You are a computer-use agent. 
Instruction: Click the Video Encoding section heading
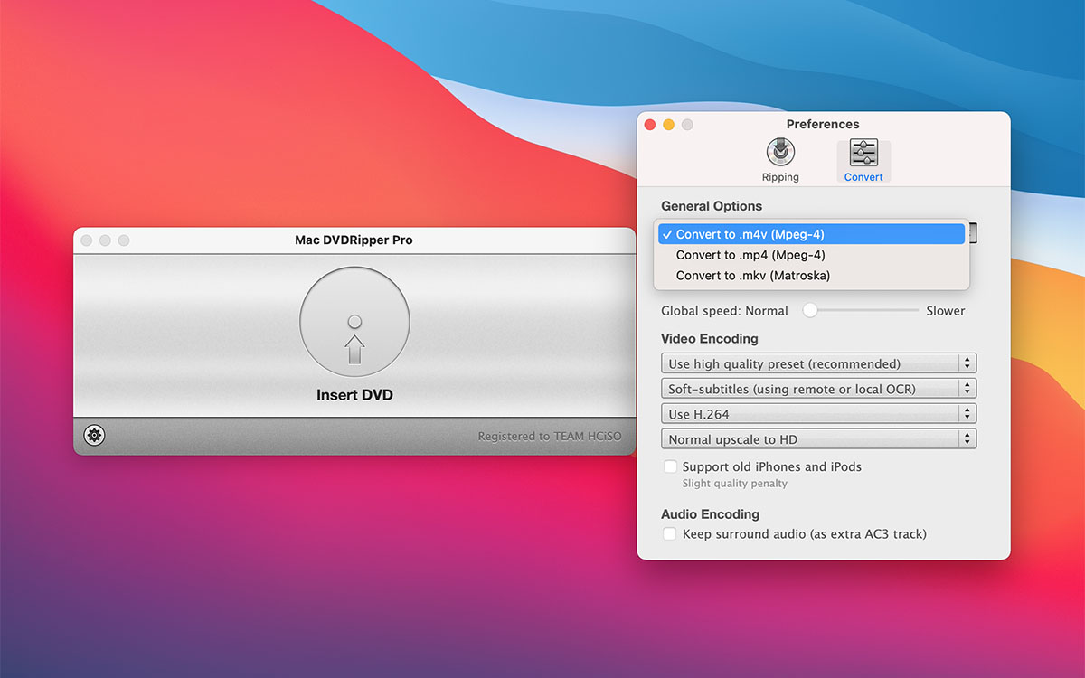[x=710, y=339]
